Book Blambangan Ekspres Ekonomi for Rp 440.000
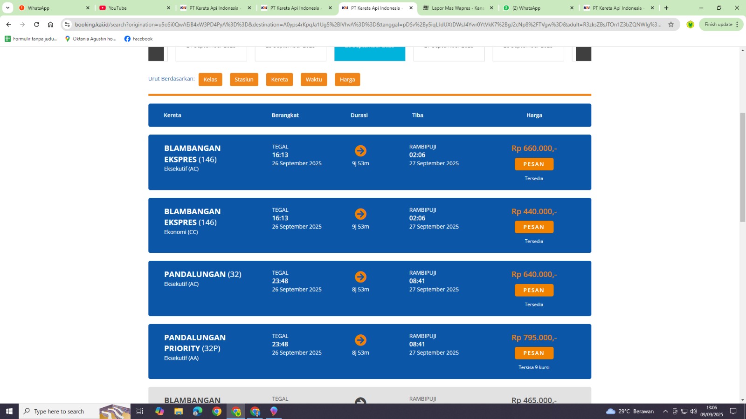This screenshot has height=419, width=746. click(x=534, y=227)
